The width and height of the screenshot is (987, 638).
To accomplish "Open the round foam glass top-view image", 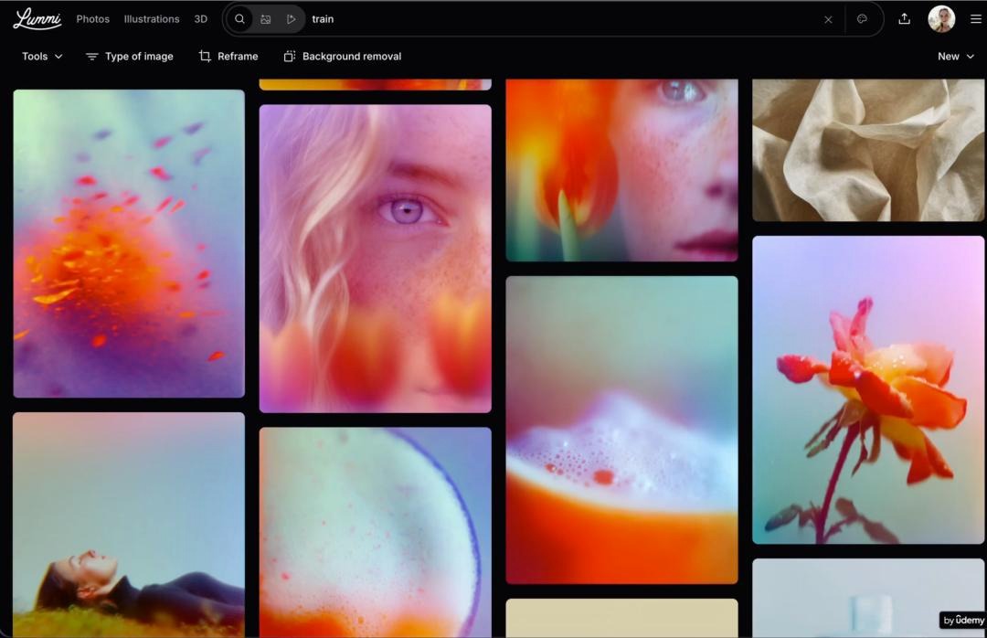I will point(376,533).
